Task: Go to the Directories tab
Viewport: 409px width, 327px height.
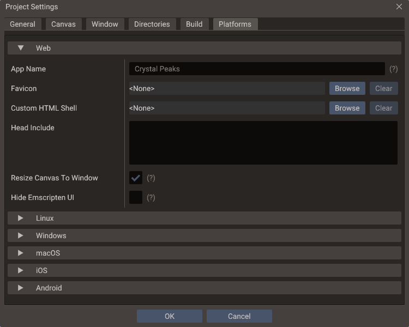Action: tap(152, 24)
